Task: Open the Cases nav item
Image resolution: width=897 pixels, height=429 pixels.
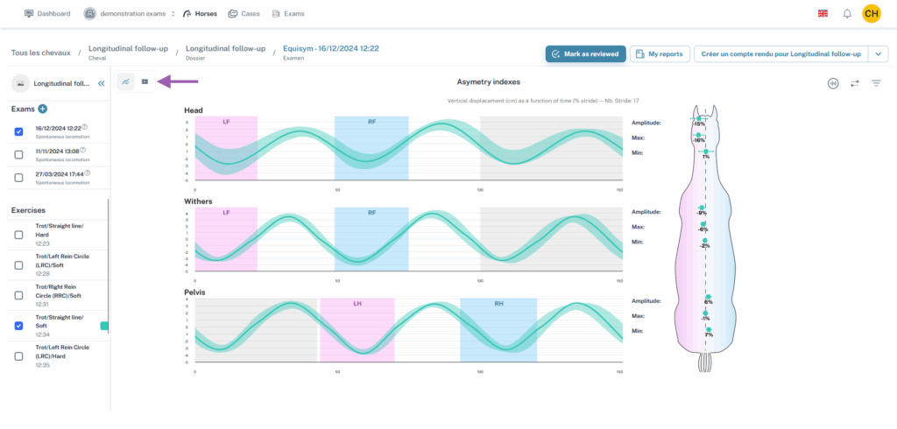Action: [x=244, y=14]
